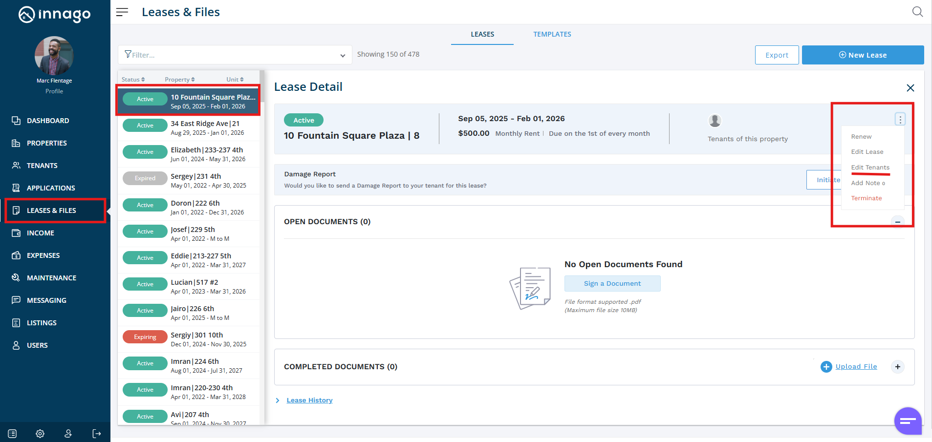Click the New Lease button
This screenshot has height=442, width=932.
coord(863,55)
